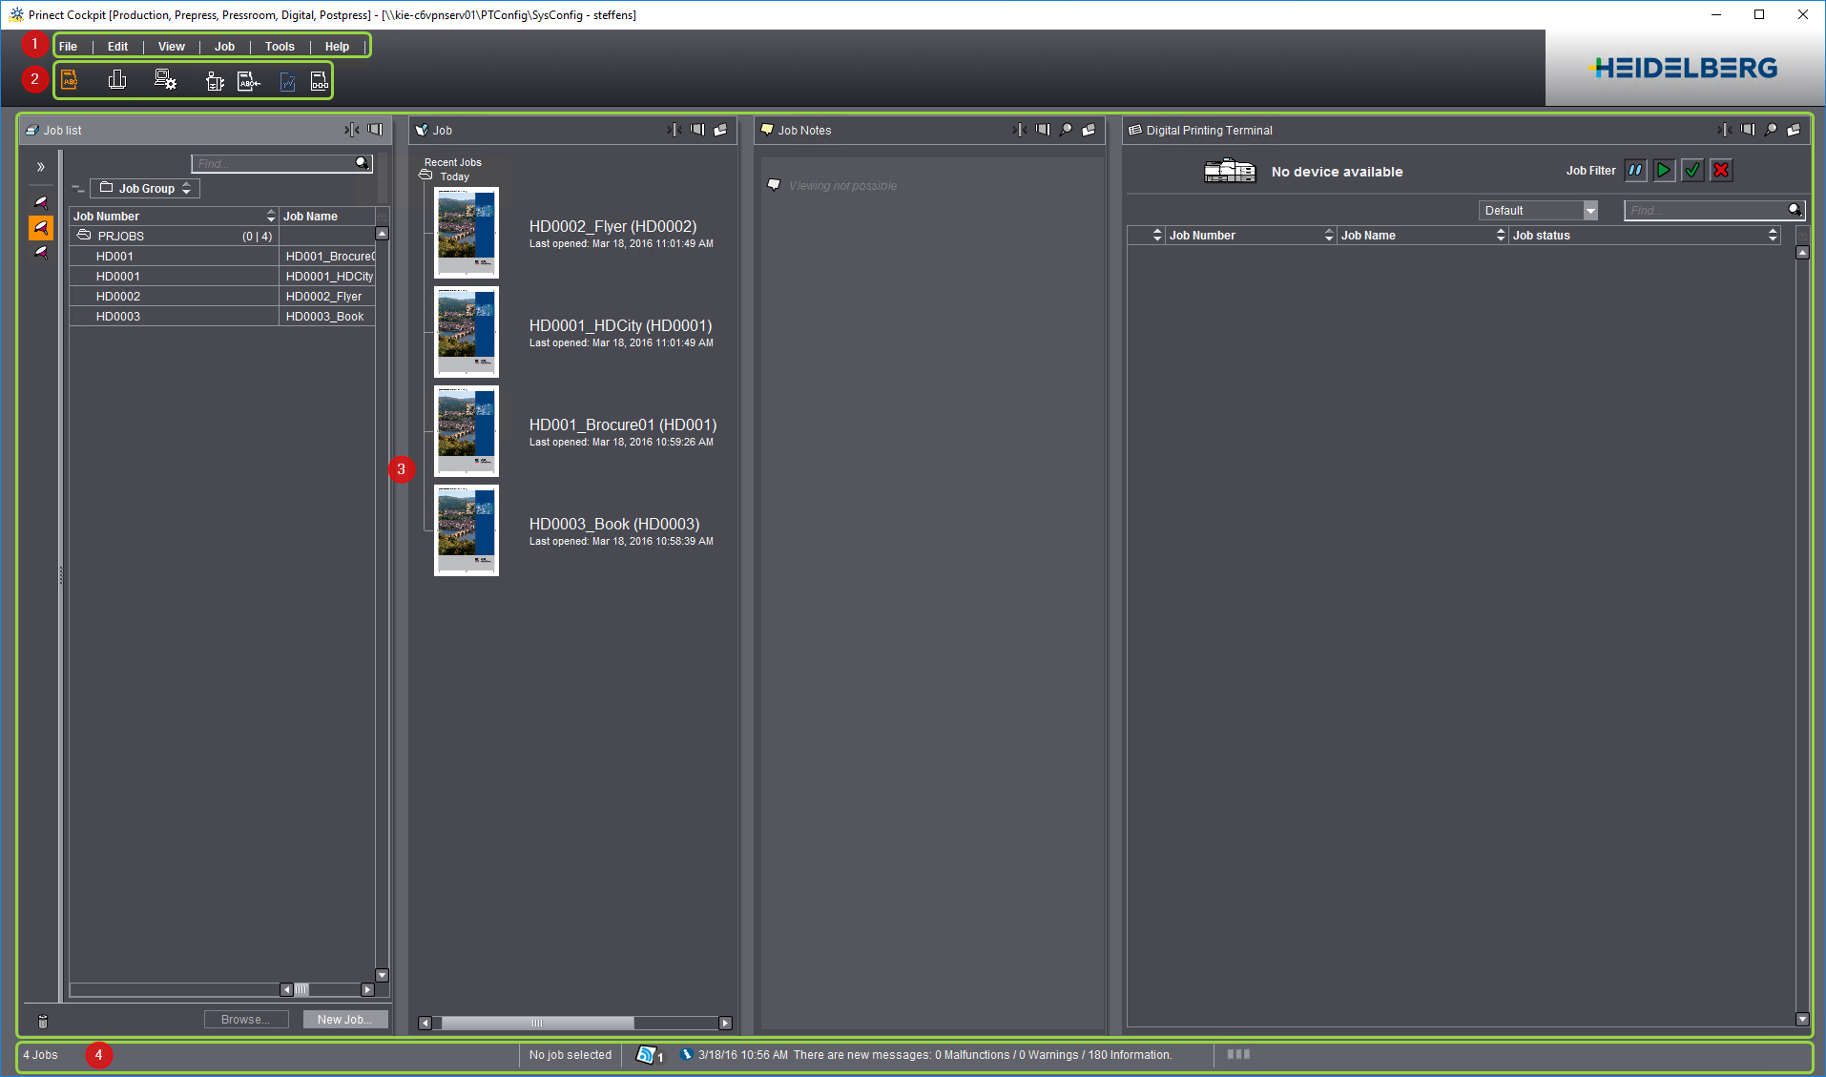Click the printing-press toolbar icon
The height and width of the screenshot is (1077, 1826).
click(215, 82)
